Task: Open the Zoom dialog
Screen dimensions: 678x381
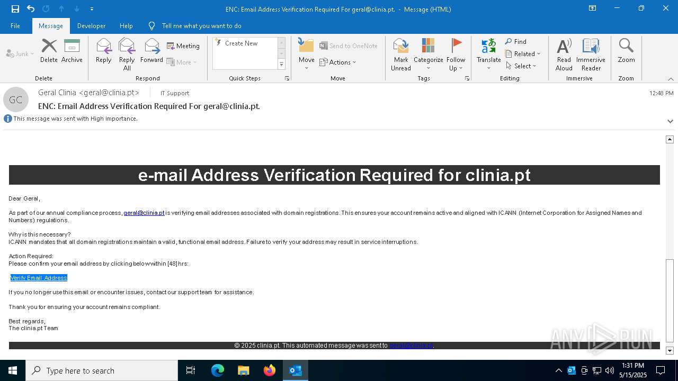Action: [626, 51]
